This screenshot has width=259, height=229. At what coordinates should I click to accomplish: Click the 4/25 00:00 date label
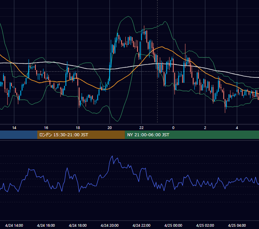point(173,225)
